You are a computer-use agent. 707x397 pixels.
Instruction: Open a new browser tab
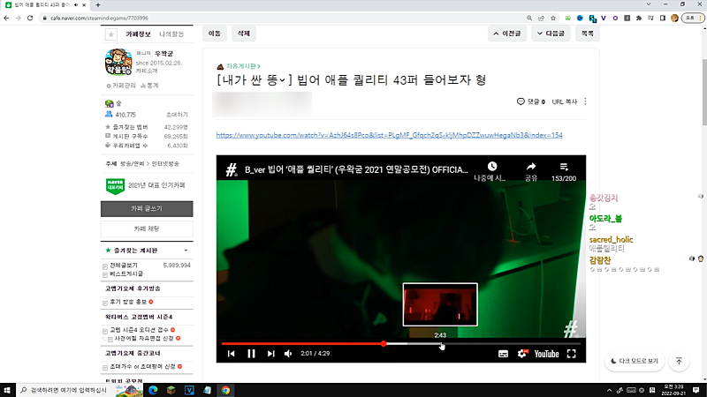[98, 5]
